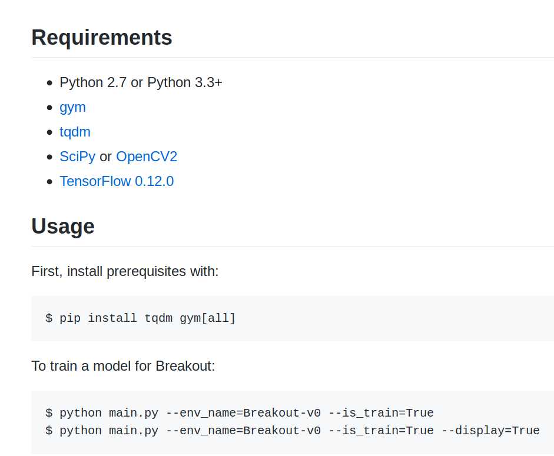Open the gym link
The image size is (554, 456).
(x=72, y=107)
